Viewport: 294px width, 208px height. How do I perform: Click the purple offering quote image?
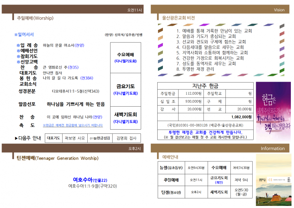(273, 111)
